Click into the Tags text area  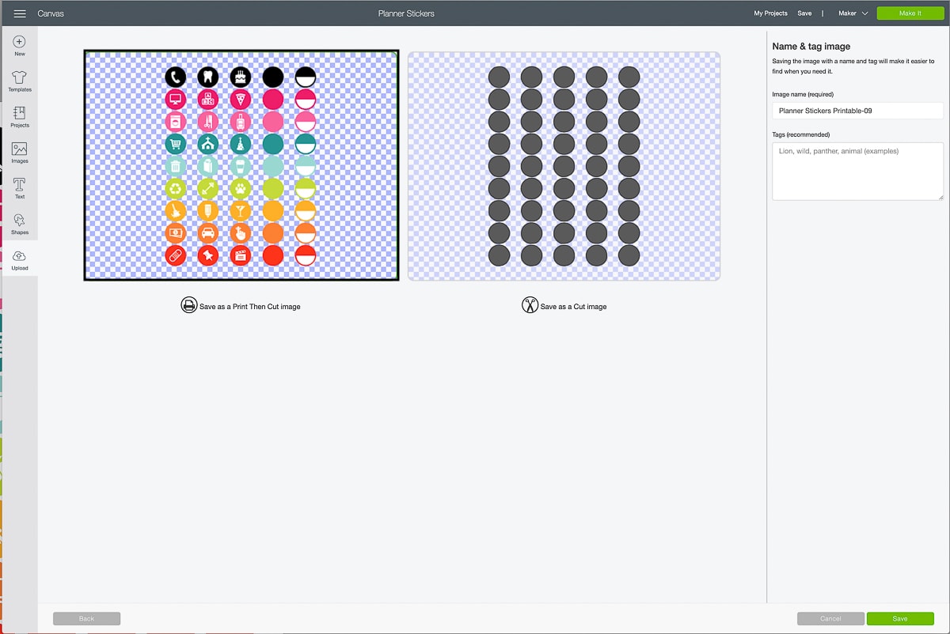coord(857,171)
